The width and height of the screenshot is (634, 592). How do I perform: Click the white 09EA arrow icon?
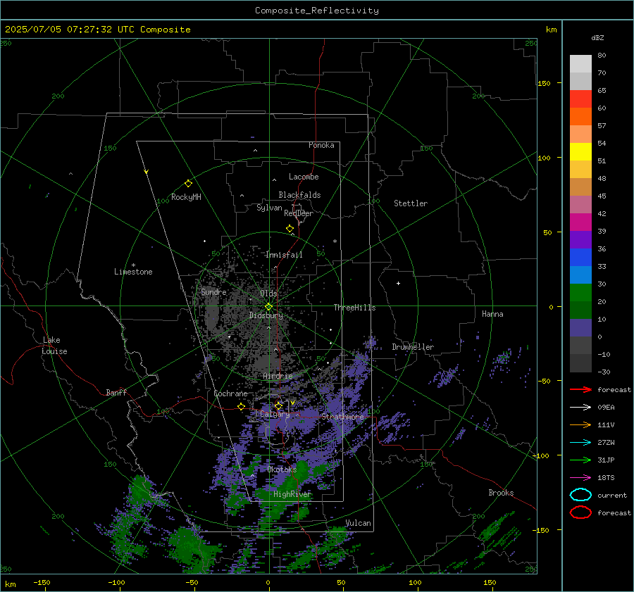click(x=580, y=408)
